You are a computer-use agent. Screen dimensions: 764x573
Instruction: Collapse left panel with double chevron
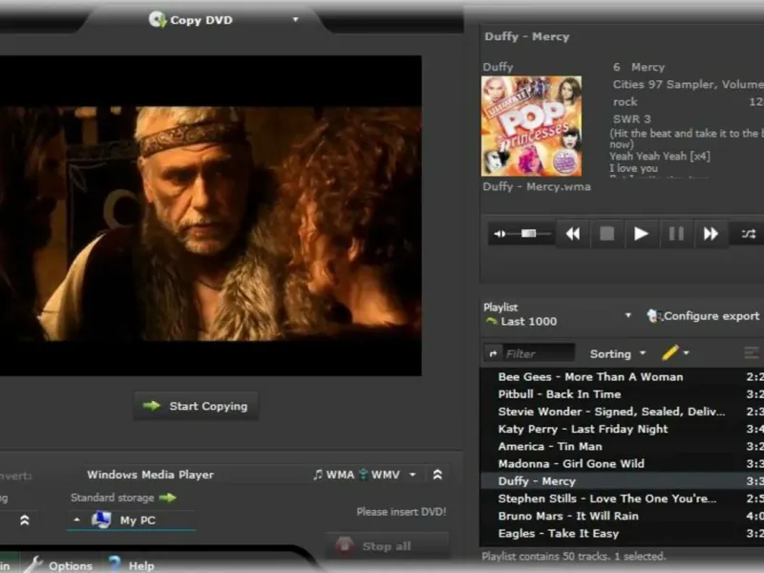coord(25,520)
